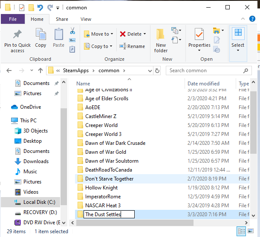Go back with the left arrow

tap(9, 71)
